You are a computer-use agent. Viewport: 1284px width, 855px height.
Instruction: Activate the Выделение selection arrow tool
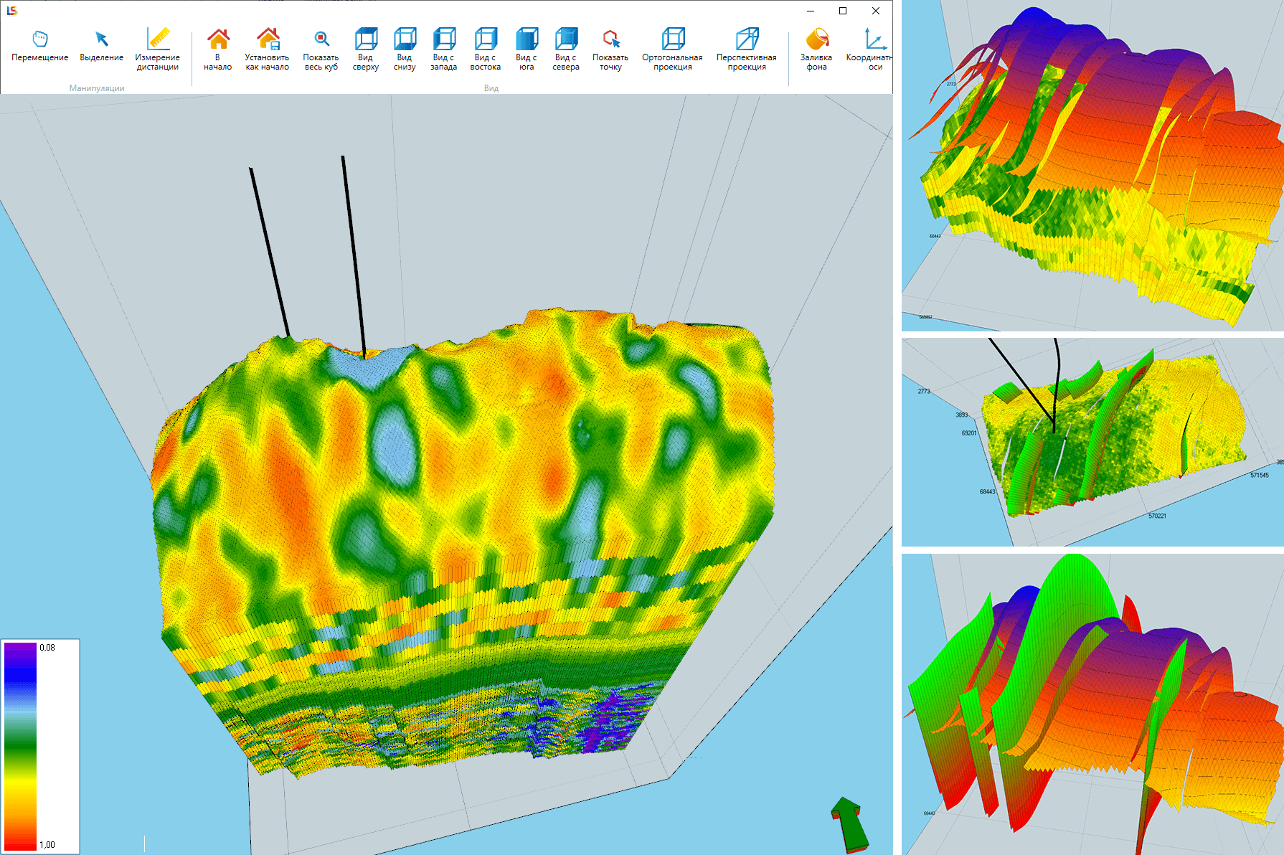coord(101,47)
